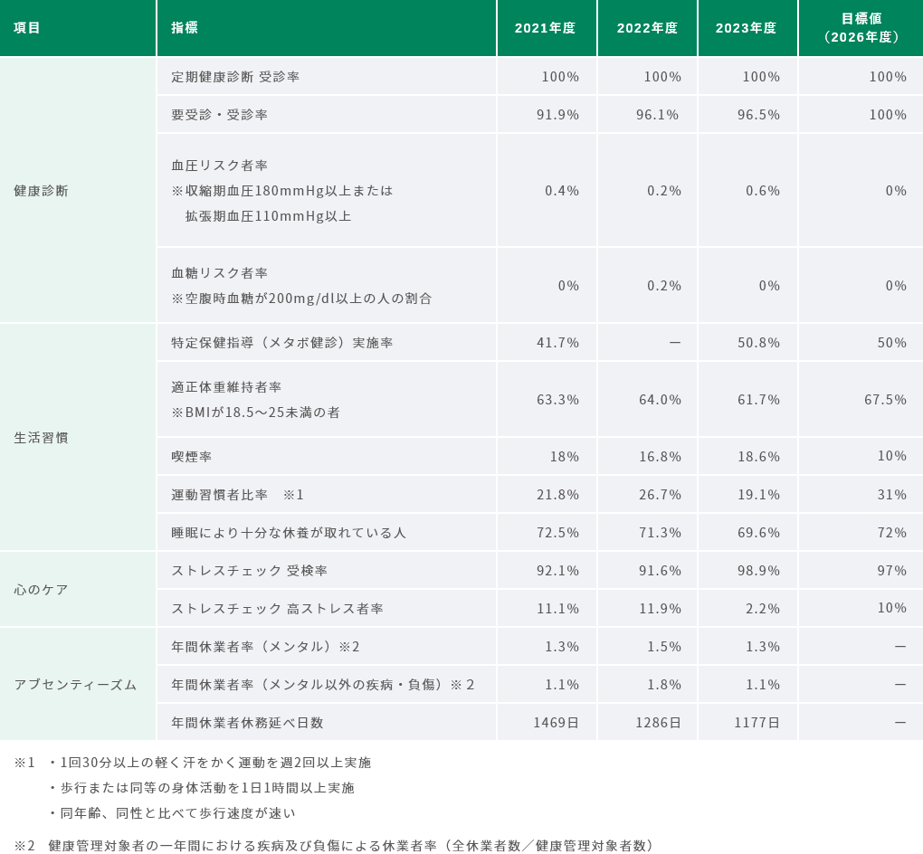Select the 1177日 value

tap(757, 723)
